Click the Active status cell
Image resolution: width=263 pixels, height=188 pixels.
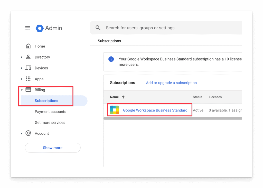coord(198,110)
